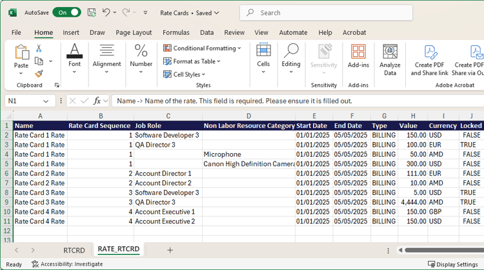
Task: Toggle the AutoSave switch
Action: [66, 12]
